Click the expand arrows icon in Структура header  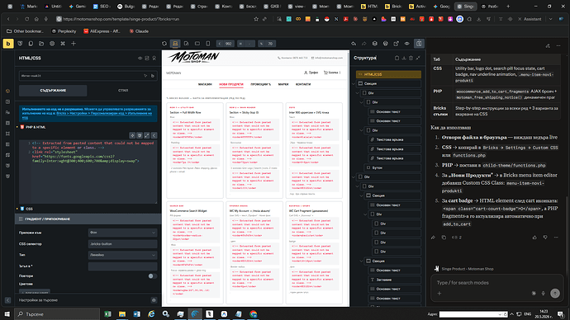(418, 58)
